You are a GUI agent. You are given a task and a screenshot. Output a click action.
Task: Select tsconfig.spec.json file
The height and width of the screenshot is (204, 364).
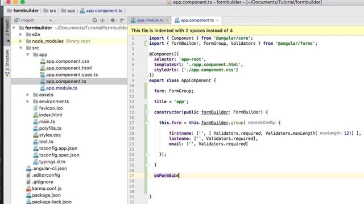[59, 155]
